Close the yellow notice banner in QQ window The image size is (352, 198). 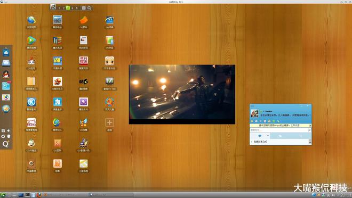point(310,126)
